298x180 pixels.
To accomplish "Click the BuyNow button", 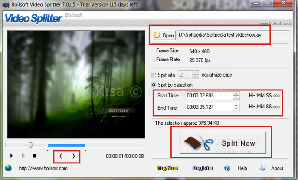I will click(167, 168).
